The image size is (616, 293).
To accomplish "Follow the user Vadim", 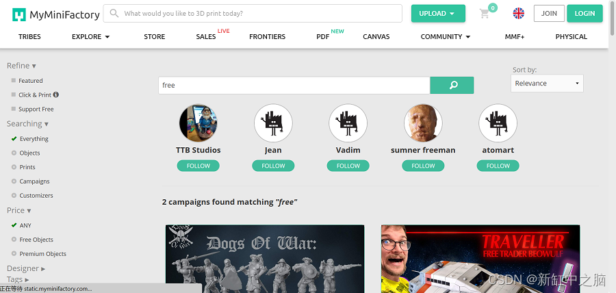I will coord(348,166).
